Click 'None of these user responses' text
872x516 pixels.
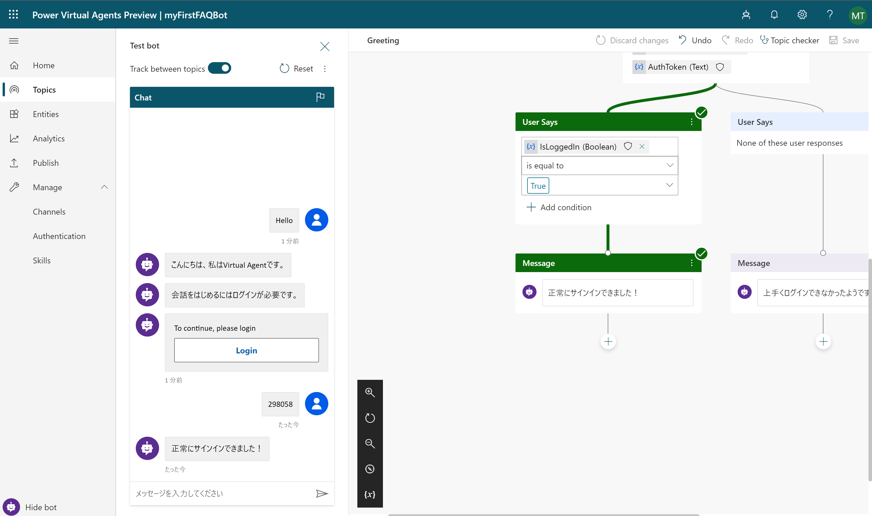789,143
